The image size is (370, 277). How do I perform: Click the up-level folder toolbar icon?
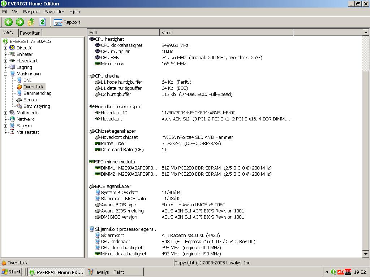(31, 22)
